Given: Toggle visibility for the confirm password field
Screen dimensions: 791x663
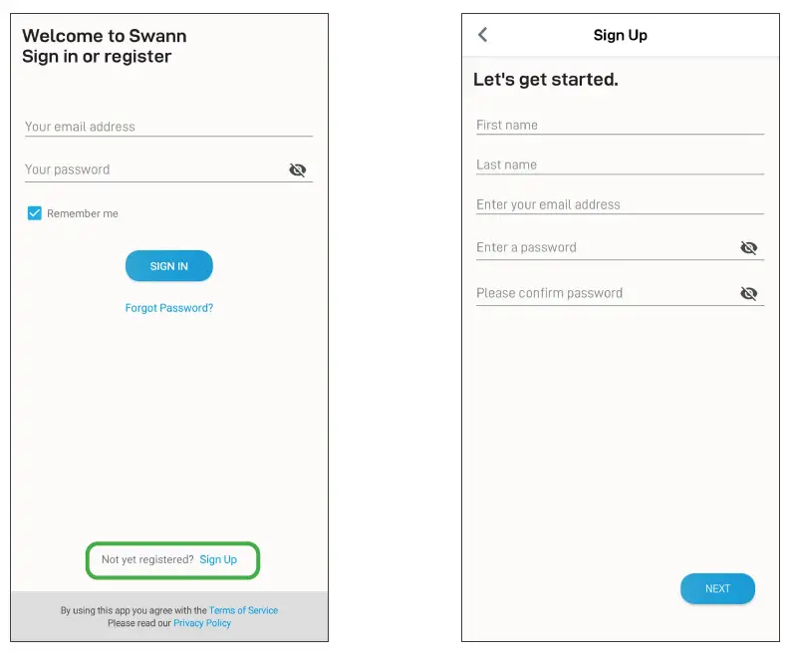Looking at the screenshot, I should 749,293.
